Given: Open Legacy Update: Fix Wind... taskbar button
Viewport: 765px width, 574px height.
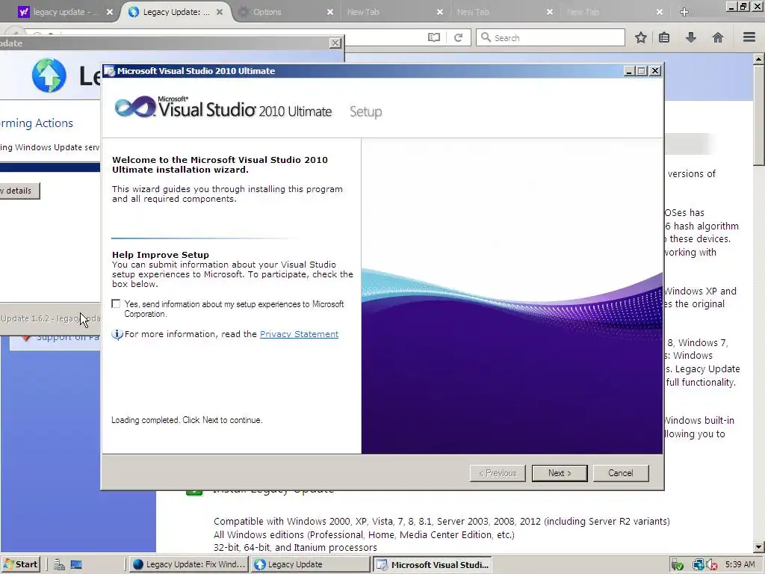Looking at the screenshot, I should pyautogui.click(x=189, y=564).
